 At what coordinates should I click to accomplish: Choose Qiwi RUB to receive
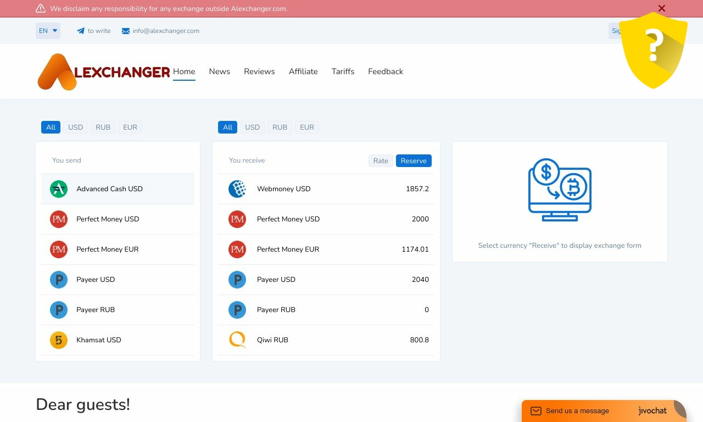326,340
